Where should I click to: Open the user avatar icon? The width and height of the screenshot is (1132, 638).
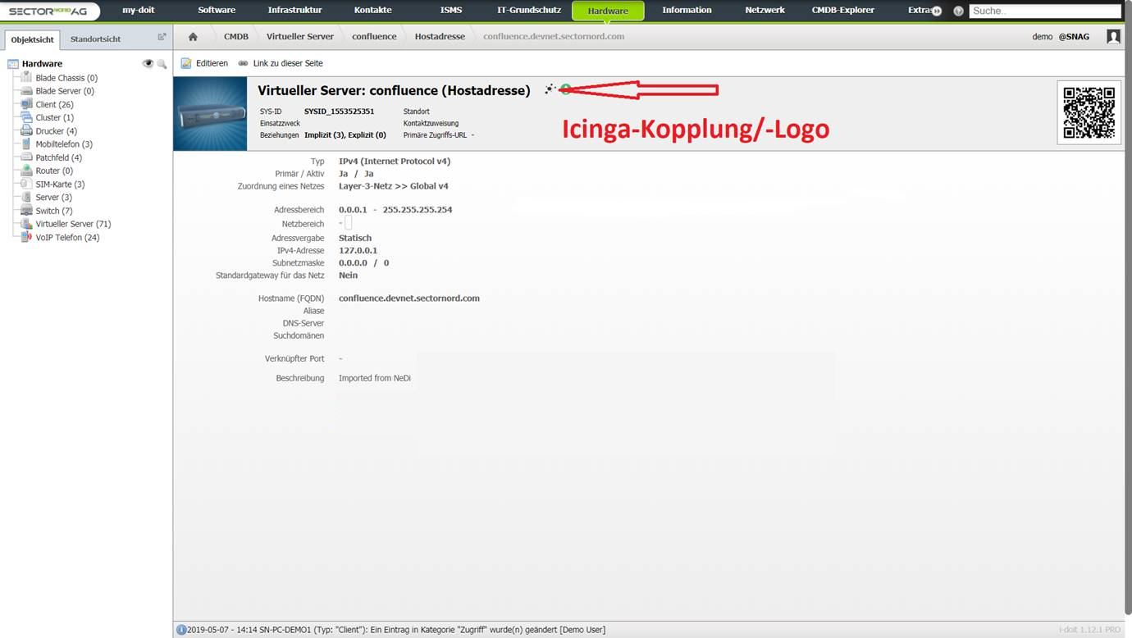1113,37
